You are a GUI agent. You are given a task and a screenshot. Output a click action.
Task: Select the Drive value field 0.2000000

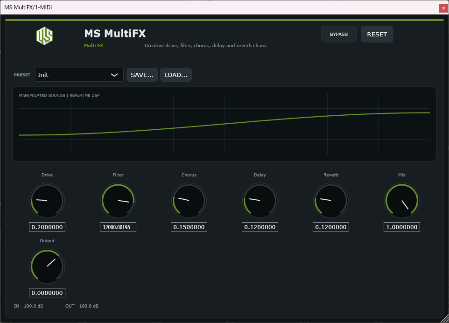47,227
